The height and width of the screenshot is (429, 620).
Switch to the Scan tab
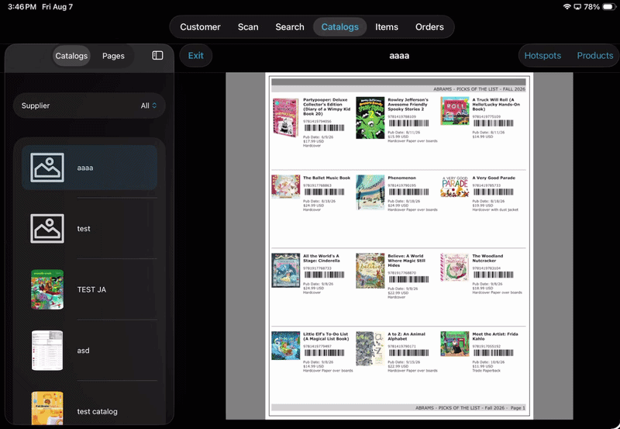pos(248,27)
